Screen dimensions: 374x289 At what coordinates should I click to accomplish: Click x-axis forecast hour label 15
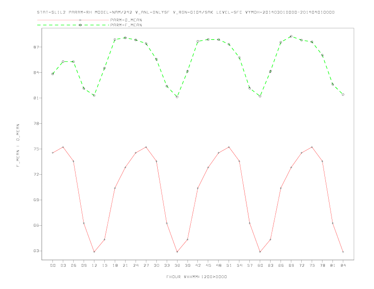[x=104, y=265]
